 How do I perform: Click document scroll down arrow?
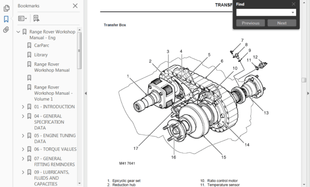click(x=304, y=184)
